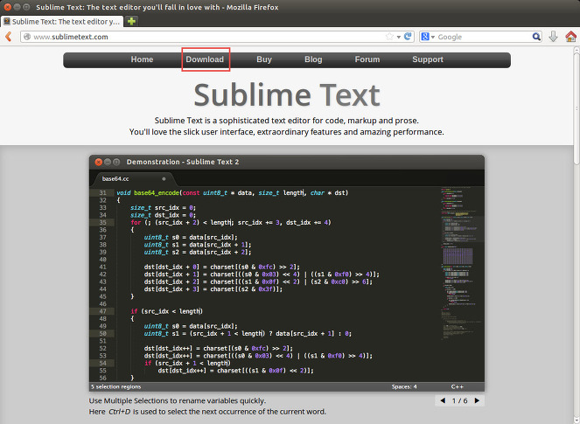Image resolution: width=580 pixels, height=424 pixels.
Task: Open a new tab with the green plus icon
Action: pyautogui.click(x=131, y=21)
